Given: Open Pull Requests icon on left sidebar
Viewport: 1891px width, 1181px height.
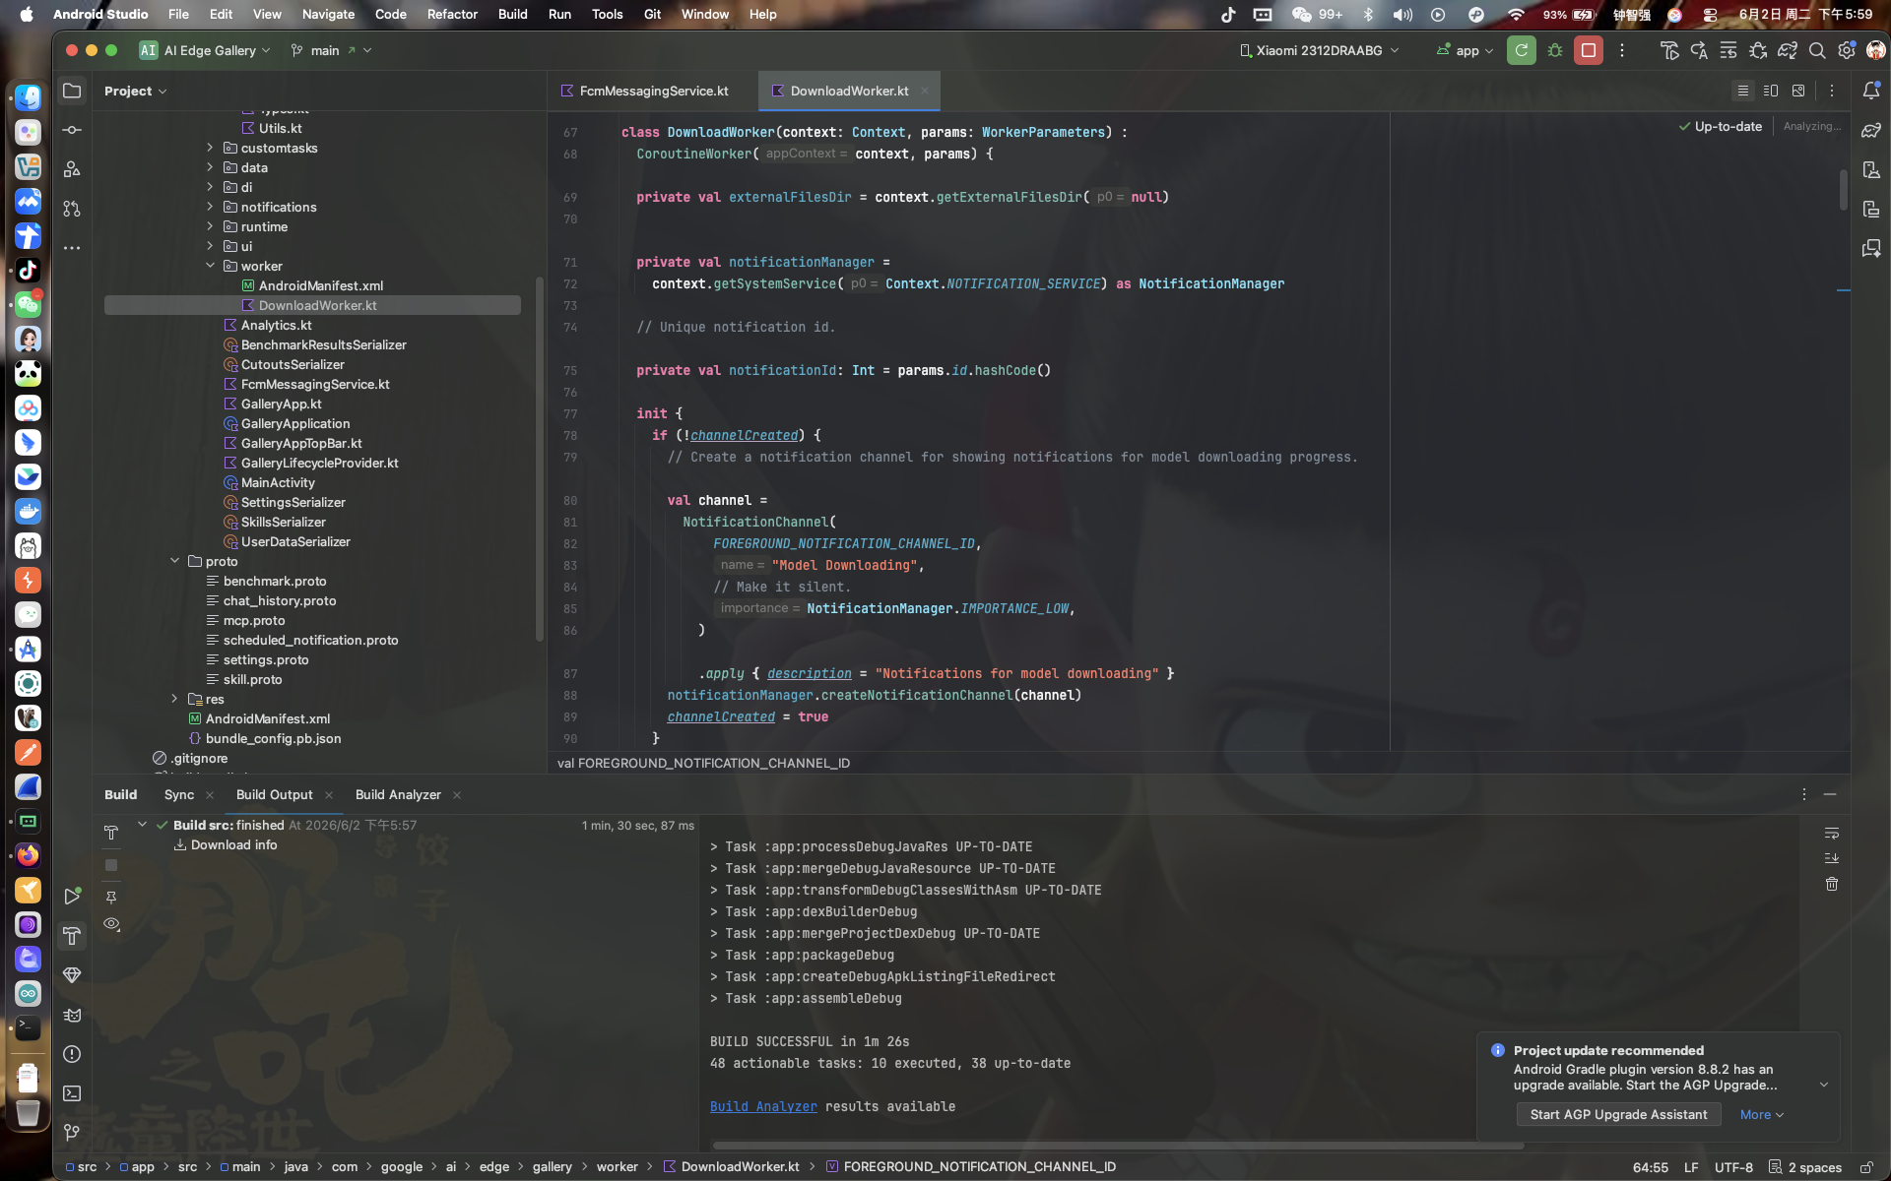Looking at the screenshot, I should [x=72, y=209].
